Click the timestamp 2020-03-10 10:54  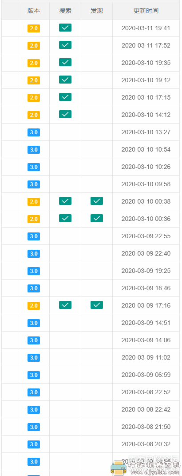coord(146,149)
